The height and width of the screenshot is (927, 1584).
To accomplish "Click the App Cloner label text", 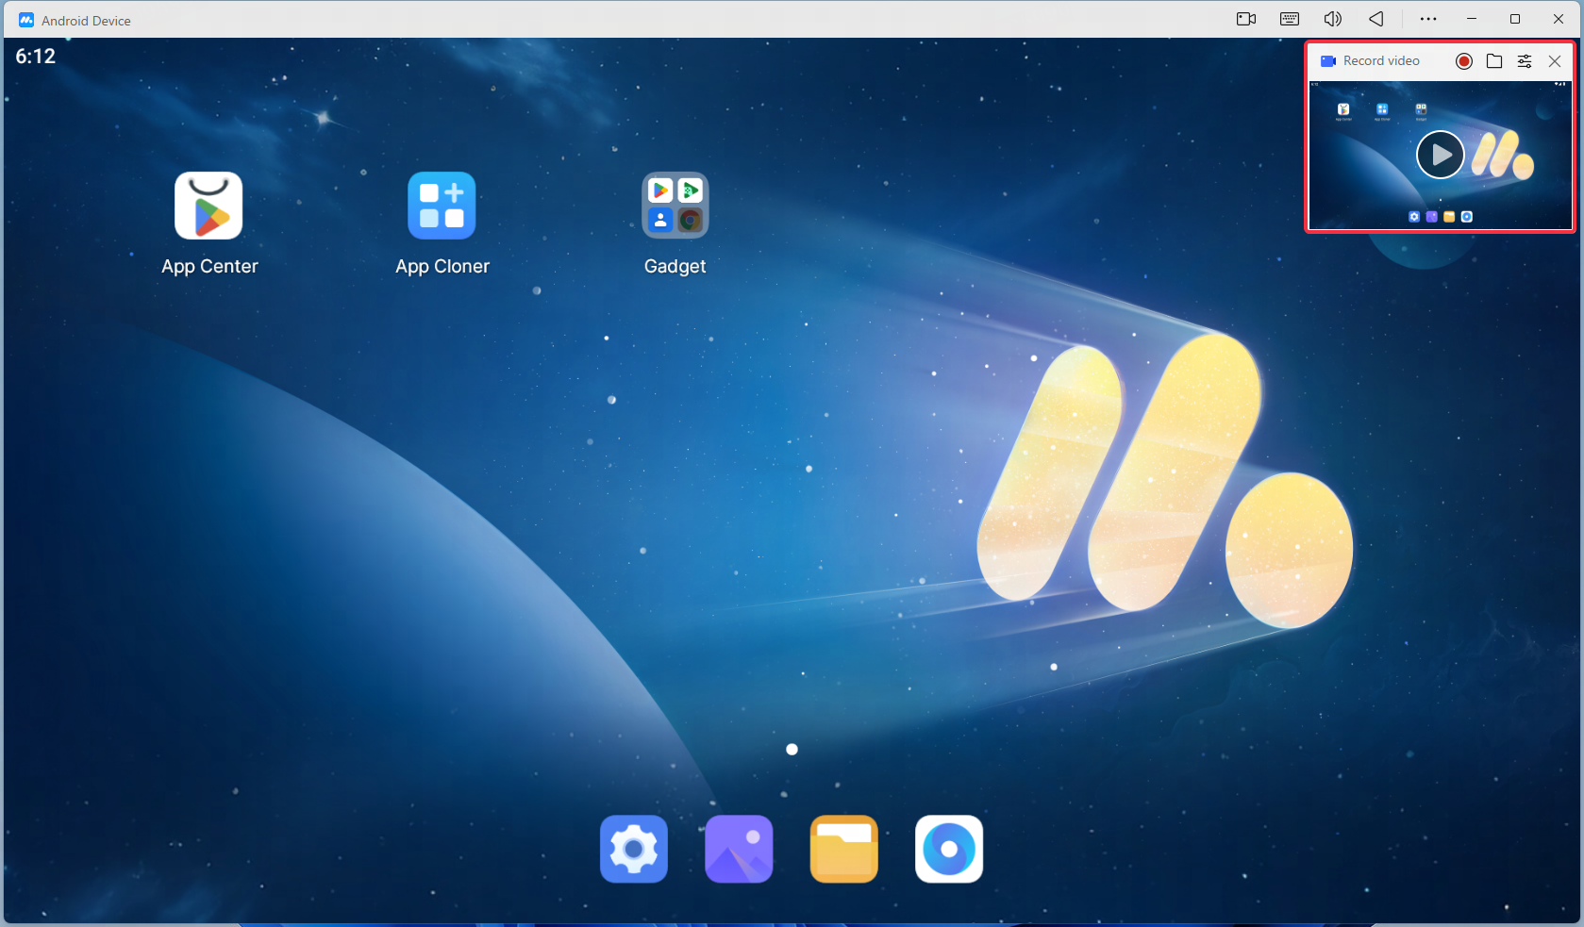I will pyautogui.click(x=442, y=267).
